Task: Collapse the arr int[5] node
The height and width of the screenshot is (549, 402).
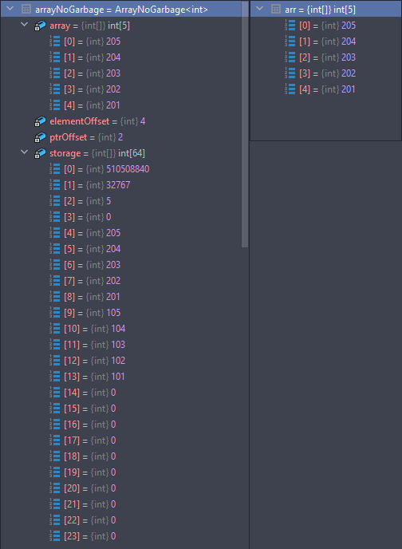Action: [x=259, y=9]
